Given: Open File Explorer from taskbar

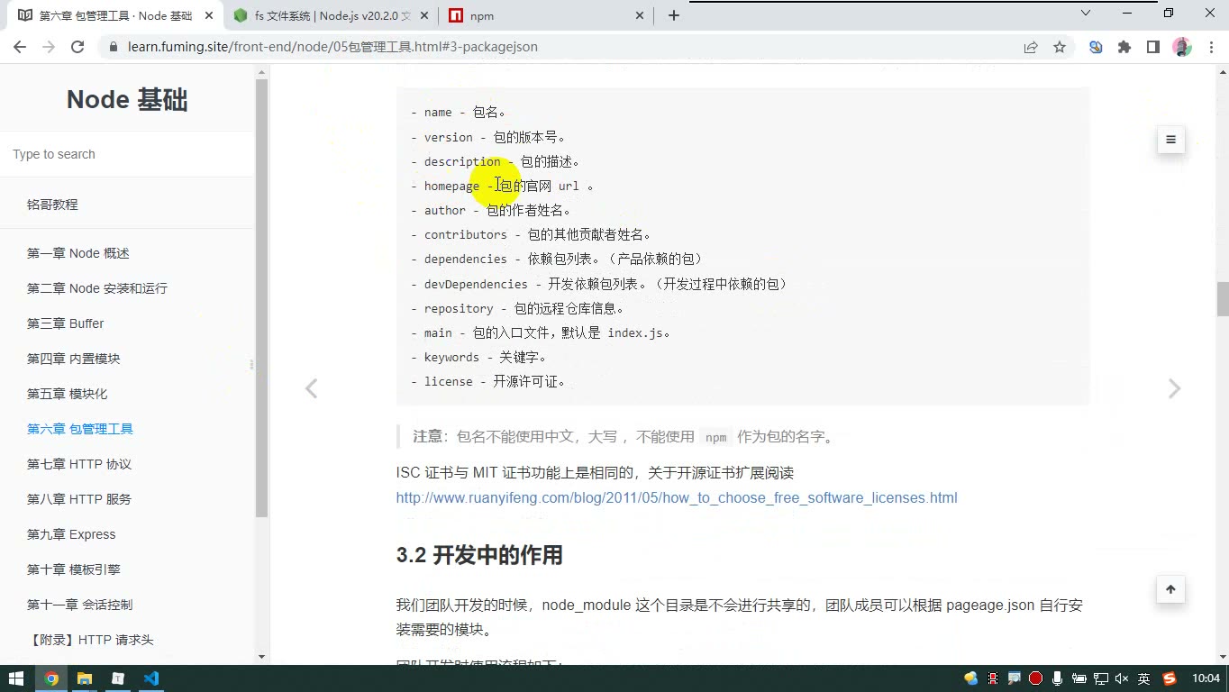Looking at the screenshot, I should (x=84, y=678).
